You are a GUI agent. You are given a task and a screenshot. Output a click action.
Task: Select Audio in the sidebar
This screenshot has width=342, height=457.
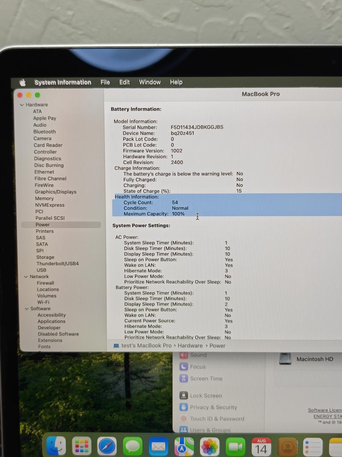click(40, 125)
